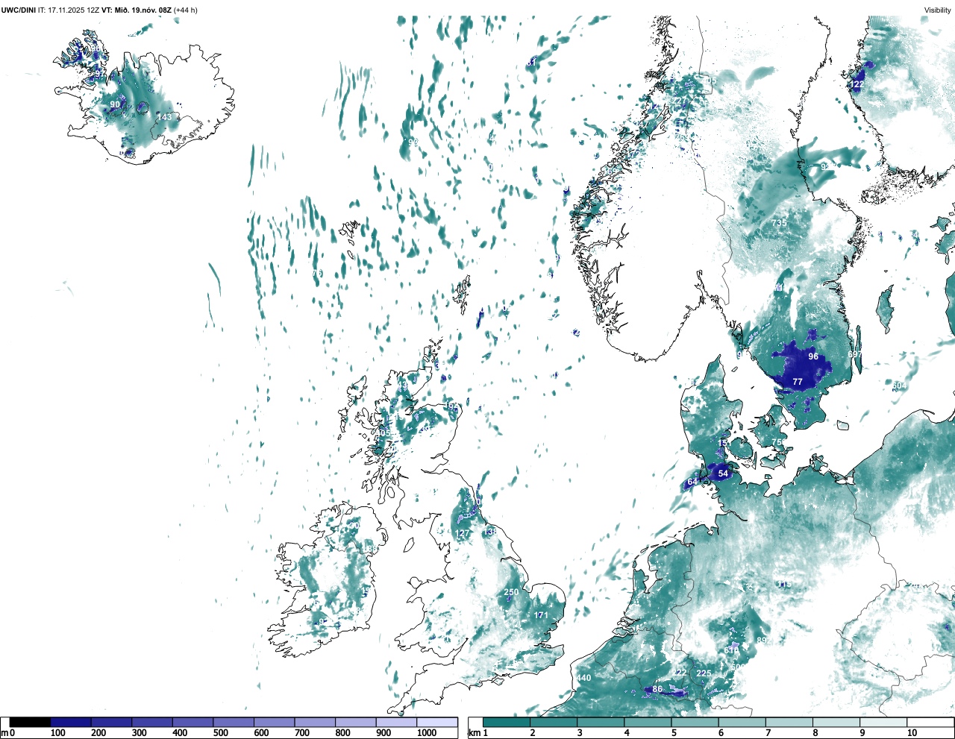This screenshot has width=955, height=739.
Task: Click the 4–5 km legend swatch
Action: coord(648,723)
